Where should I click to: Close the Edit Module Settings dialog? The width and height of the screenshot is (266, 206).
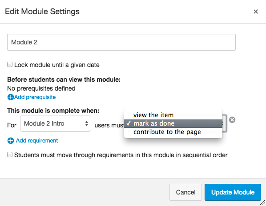click(256, 12)
